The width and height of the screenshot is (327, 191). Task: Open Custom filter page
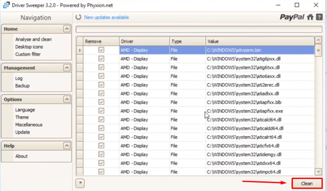(x=28, y=54)
